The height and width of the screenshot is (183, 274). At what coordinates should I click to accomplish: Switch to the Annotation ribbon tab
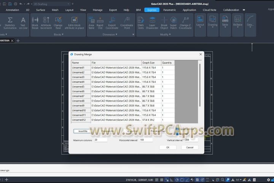[13, 10]
